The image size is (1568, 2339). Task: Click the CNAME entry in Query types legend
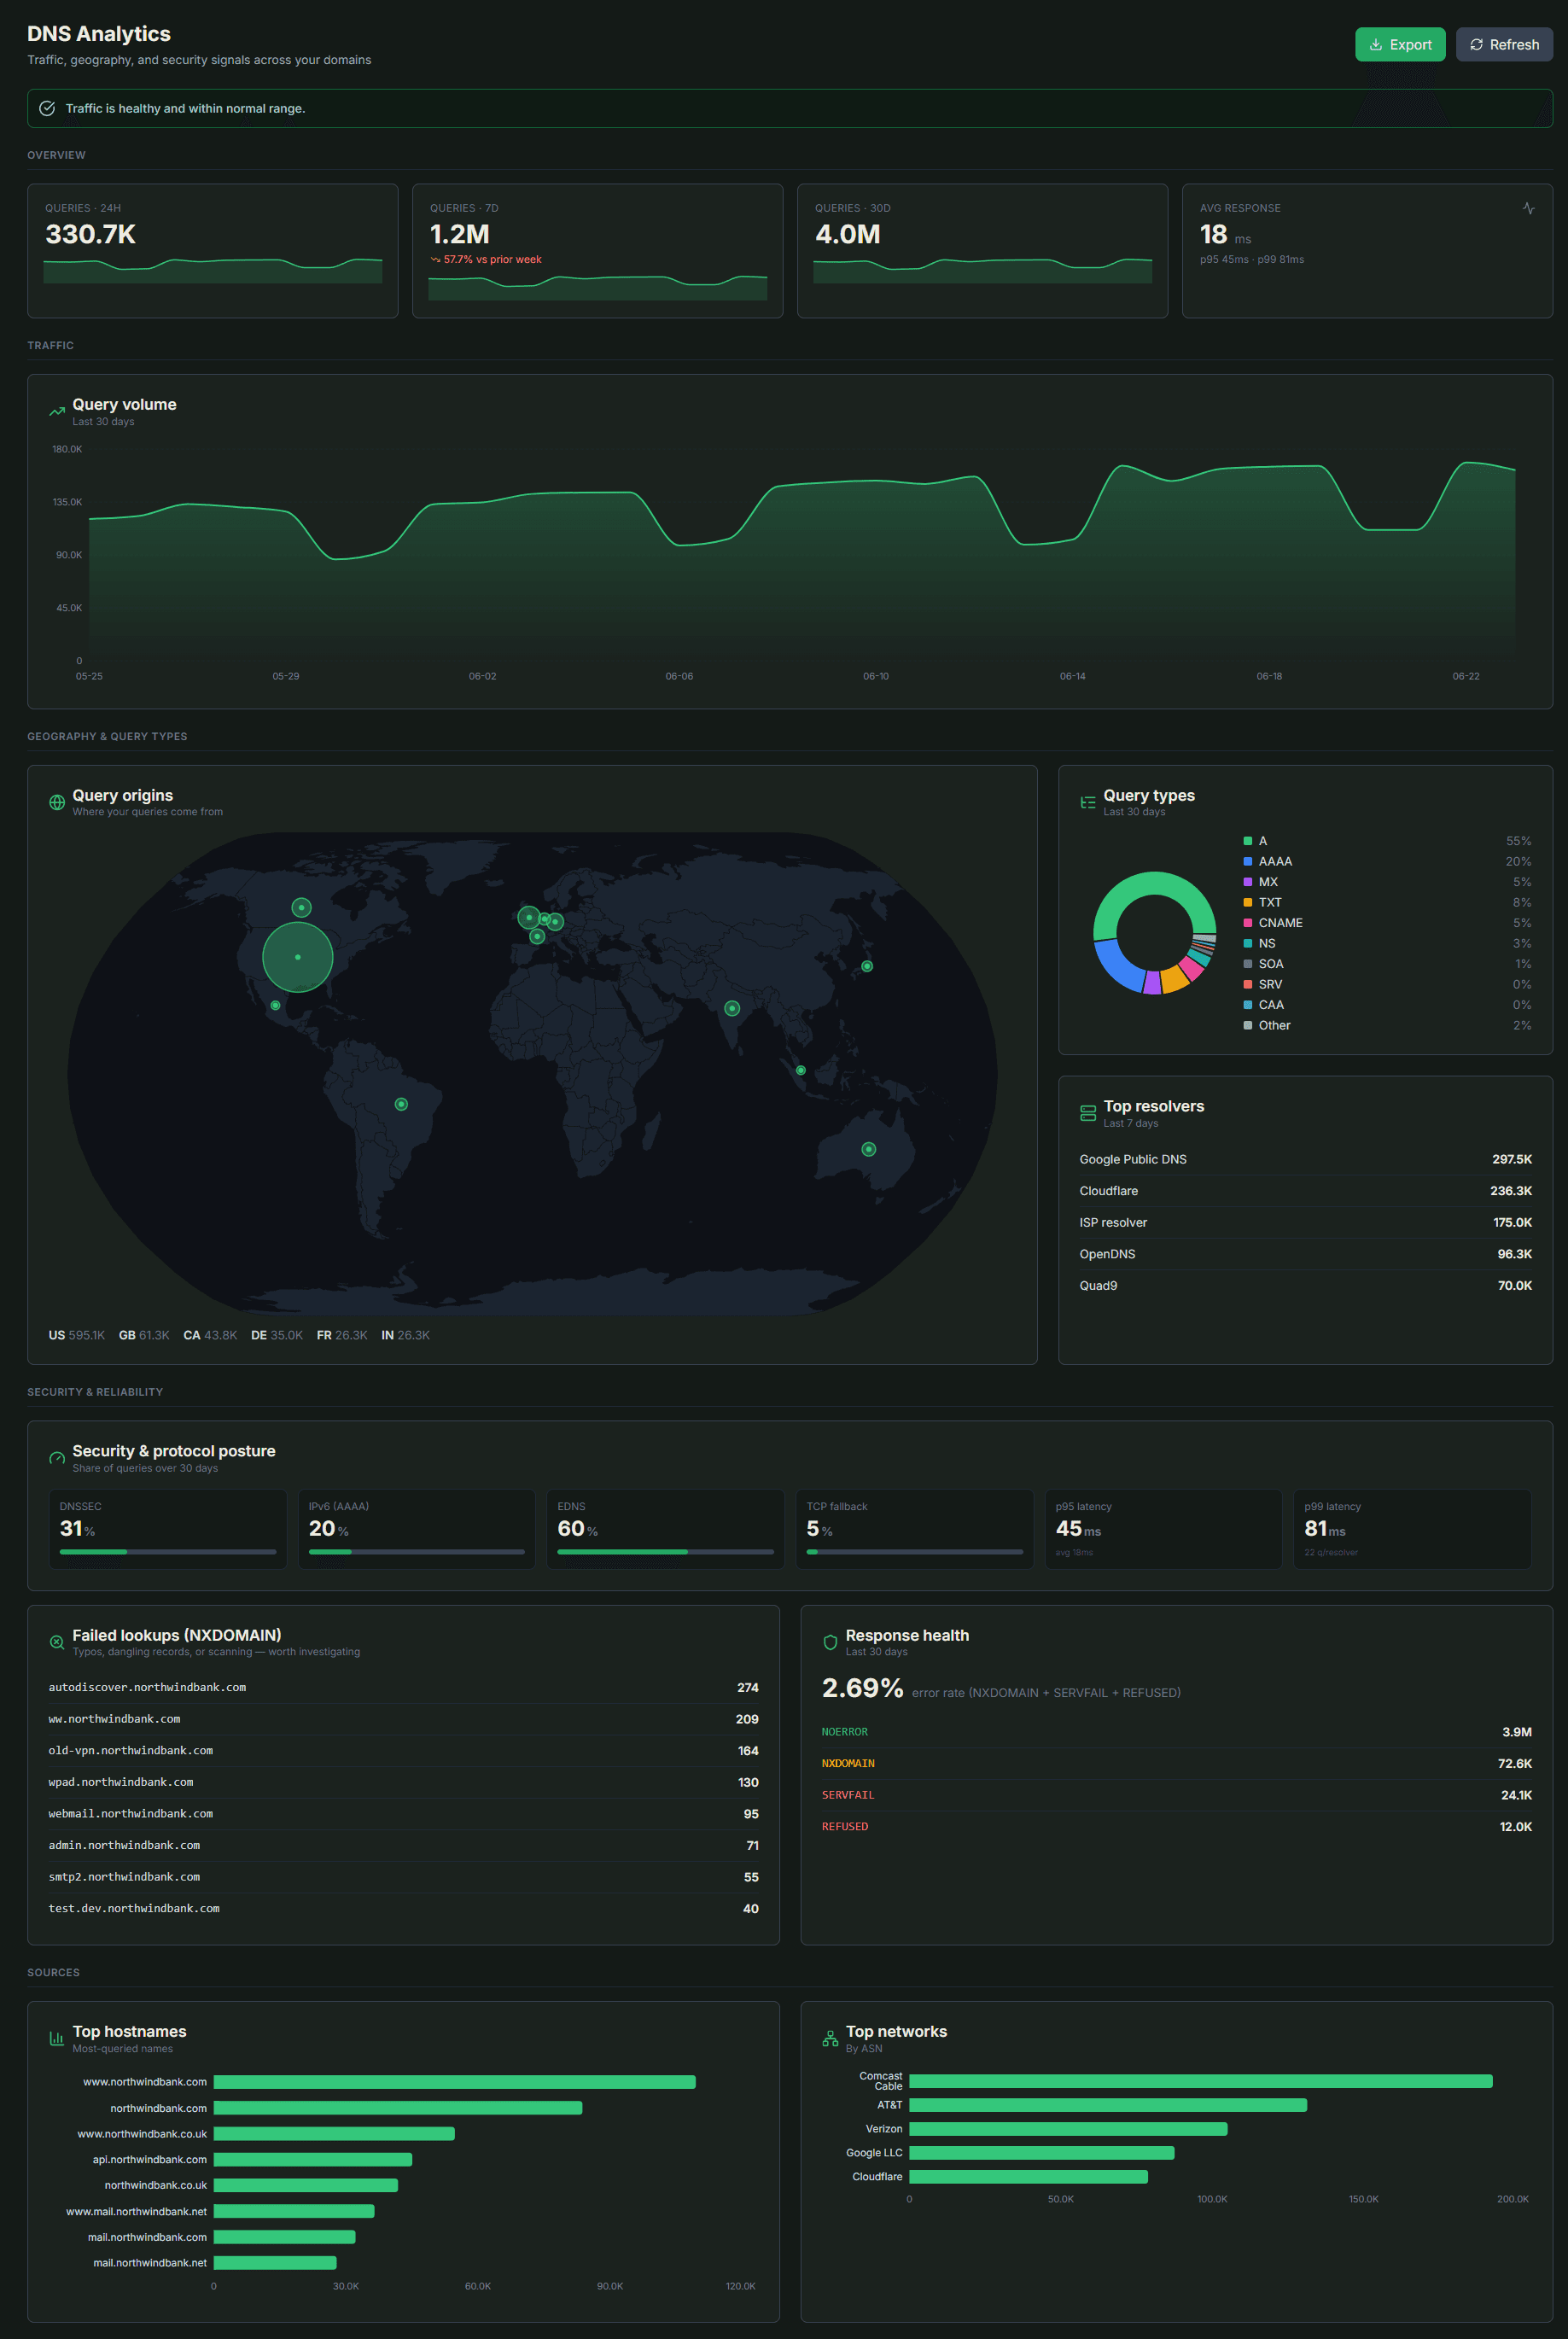[x=1387, y=923]
